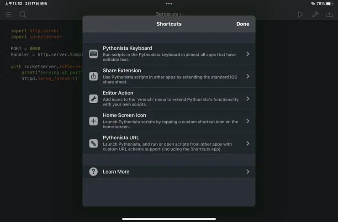Screen dimensions: 338x222
Task: Tap Done to close Shortcuts dialog
Action: pyautogui.click(x=243, y=24)
